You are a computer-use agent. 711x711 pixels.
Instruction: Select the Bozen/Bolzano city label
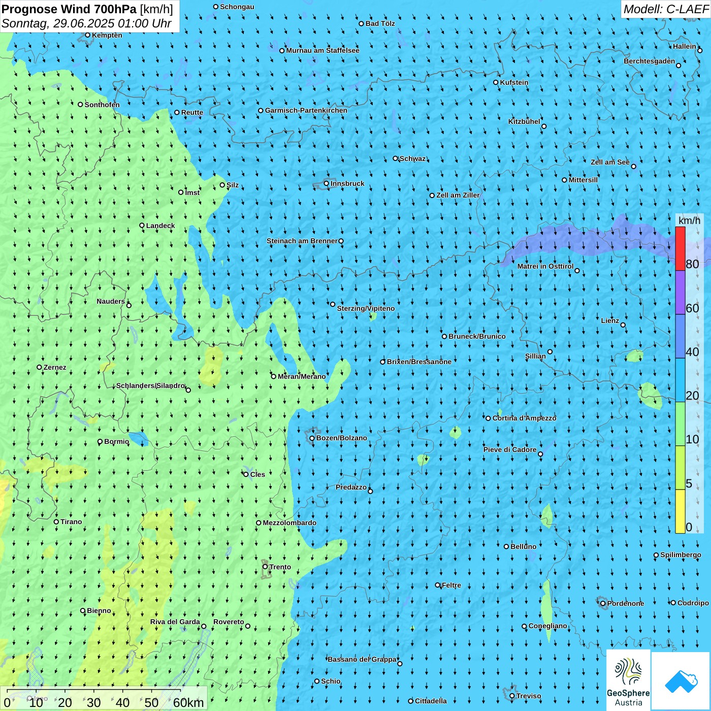(341, 438)
